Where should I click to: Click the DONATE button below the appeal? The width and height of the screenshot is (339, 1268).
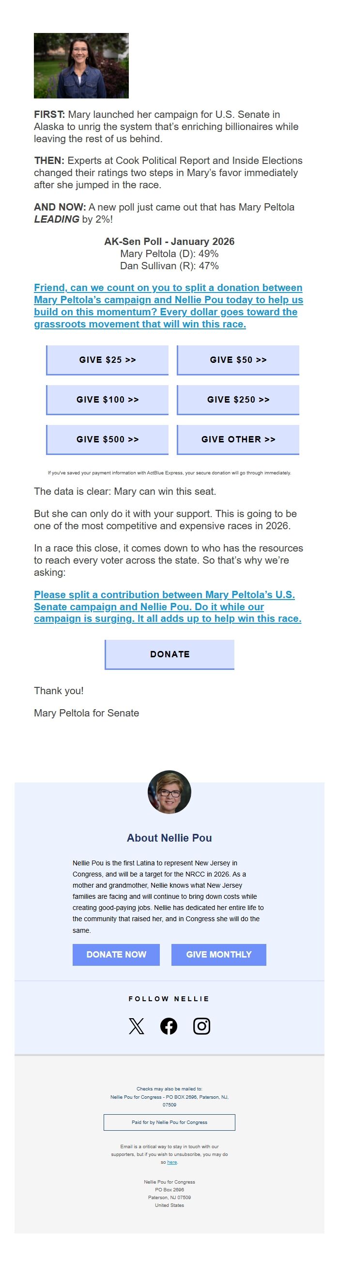point(169,655)
